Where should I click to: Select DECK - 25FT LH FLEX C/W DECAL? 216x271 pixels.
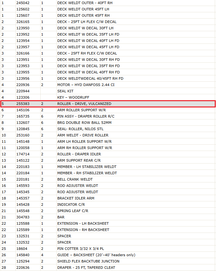[x=87, y=22]
